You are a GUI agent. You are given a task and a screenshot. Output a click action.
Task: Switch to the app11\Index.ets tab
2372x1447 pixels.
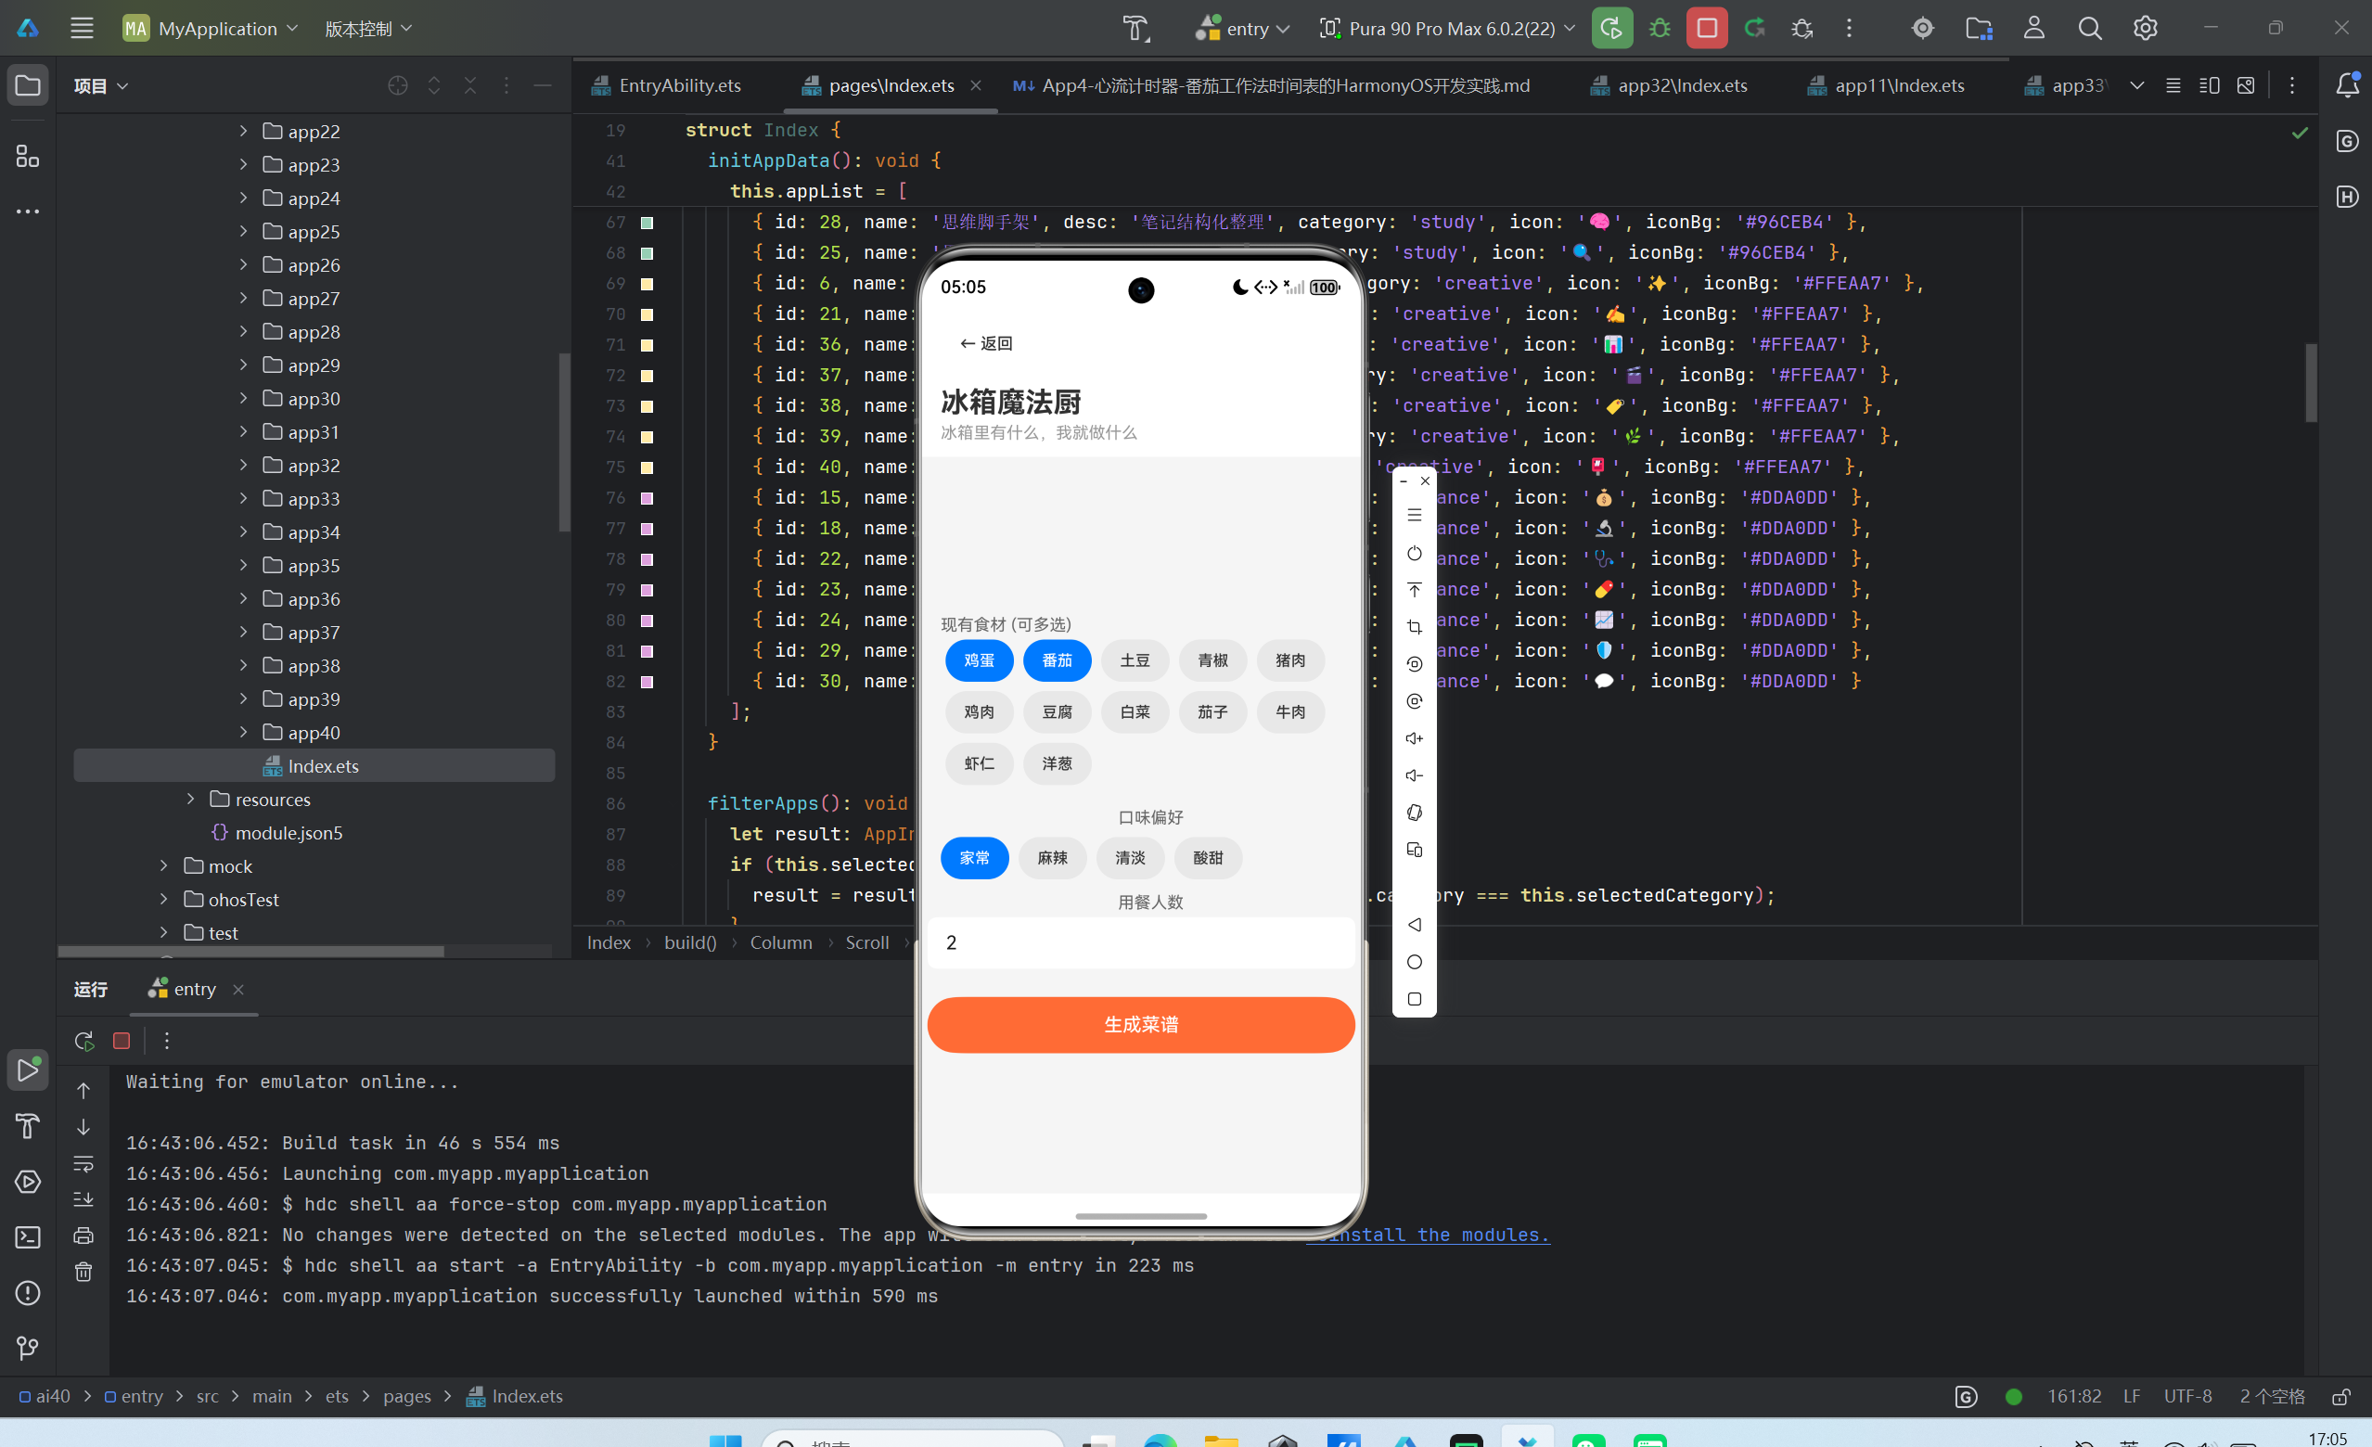[1885, 85]
